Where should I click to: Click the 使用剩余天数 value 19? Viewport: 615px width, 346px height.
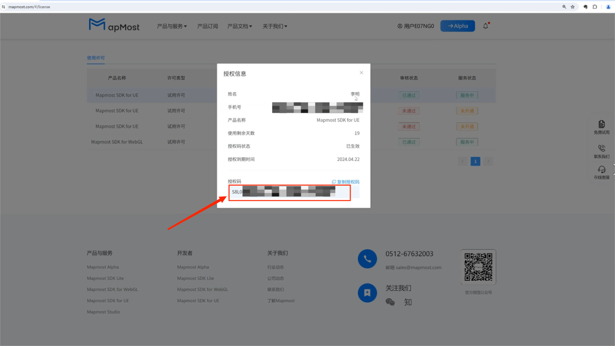[x=357, y=133]
